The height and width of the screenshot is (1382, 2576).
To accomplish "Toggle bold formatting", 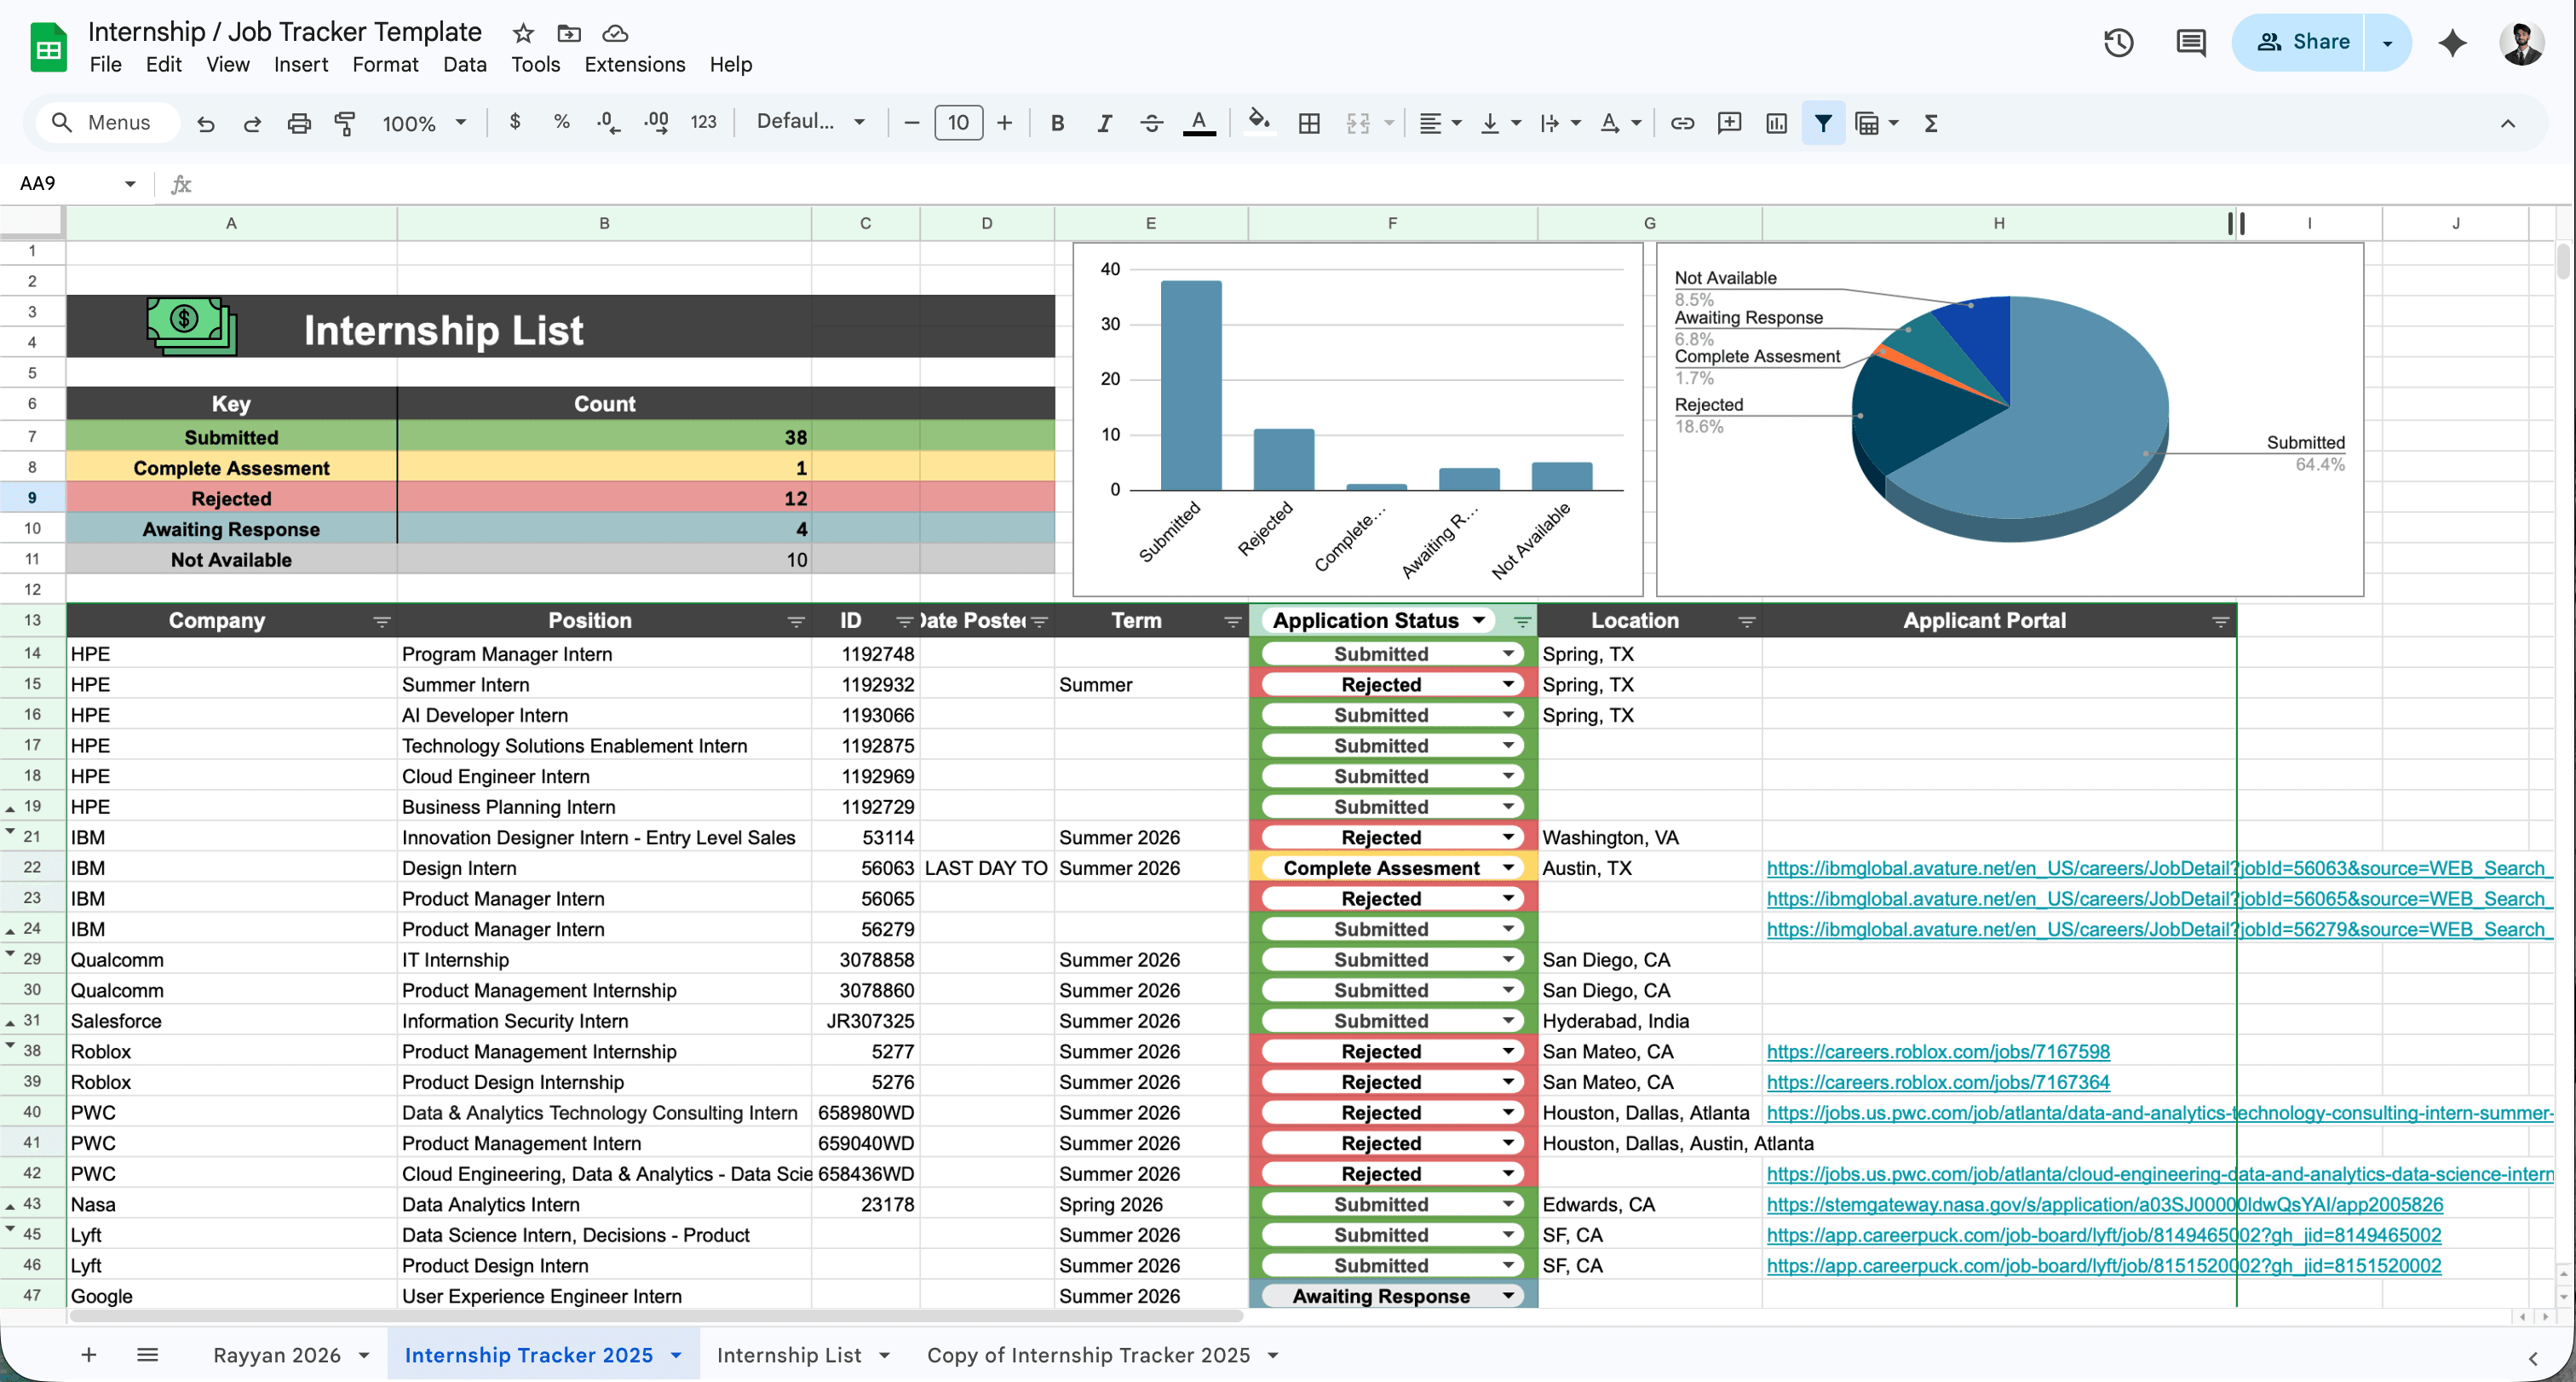I will pos(1057,123).
